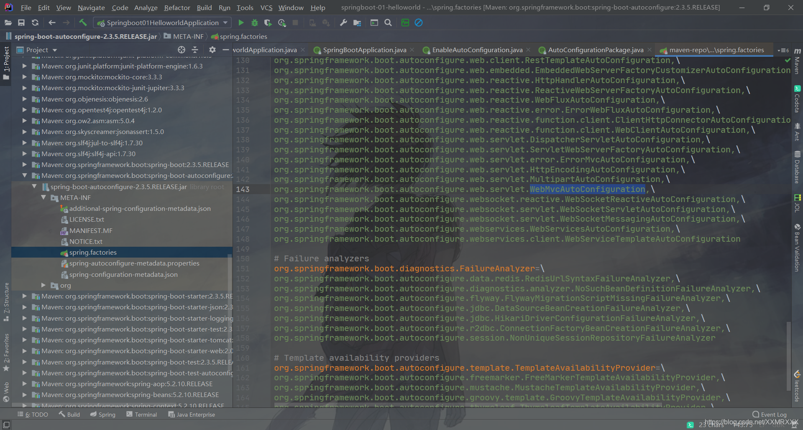Open the 6: TODO tool window

pos(33,415)
